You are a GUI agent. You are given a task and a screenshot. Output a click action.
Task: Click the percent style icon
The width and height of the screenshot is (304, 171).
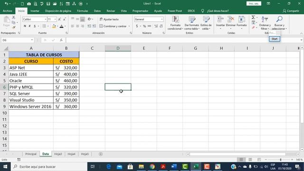point(144,26)
